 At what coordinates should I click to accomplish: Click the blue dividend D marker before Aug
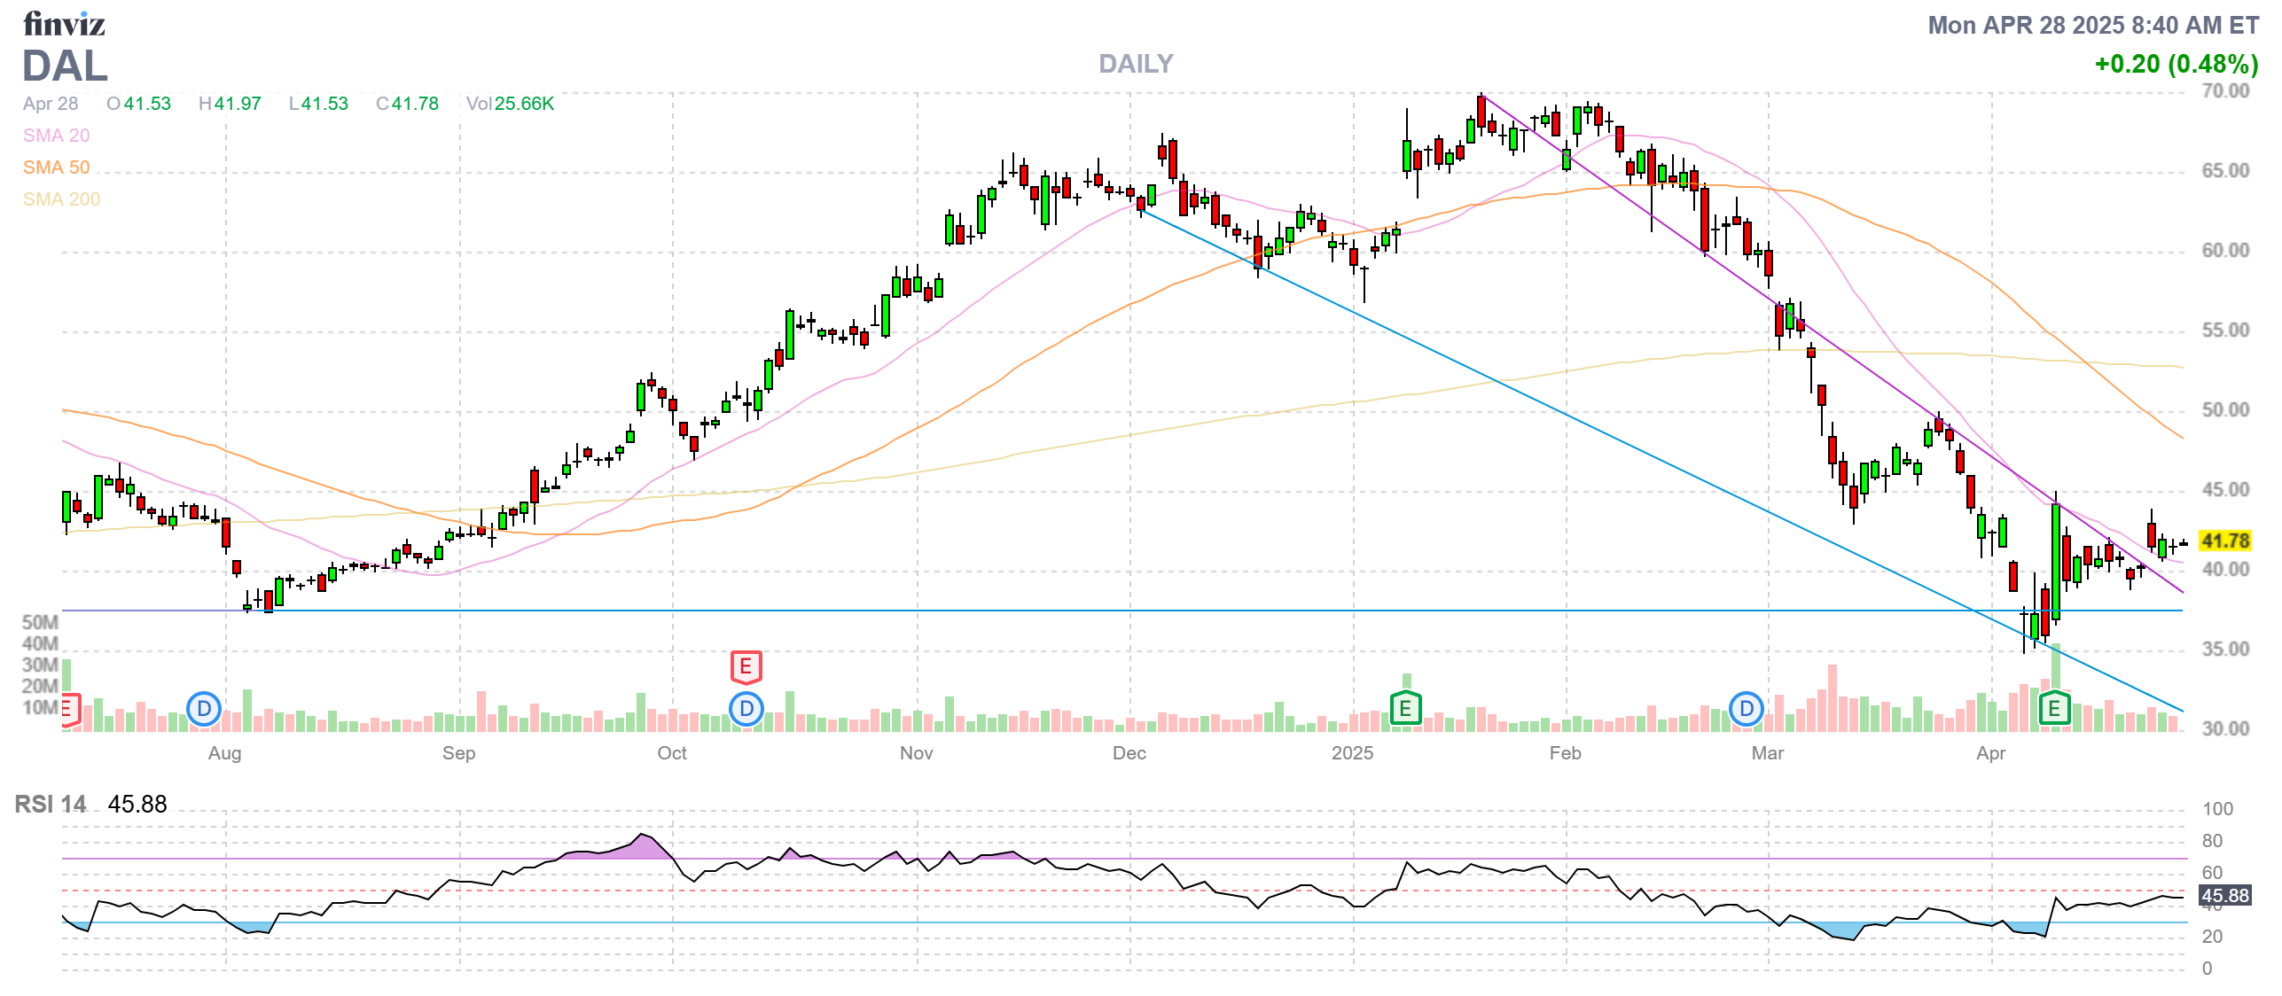(x=204, y=709)
